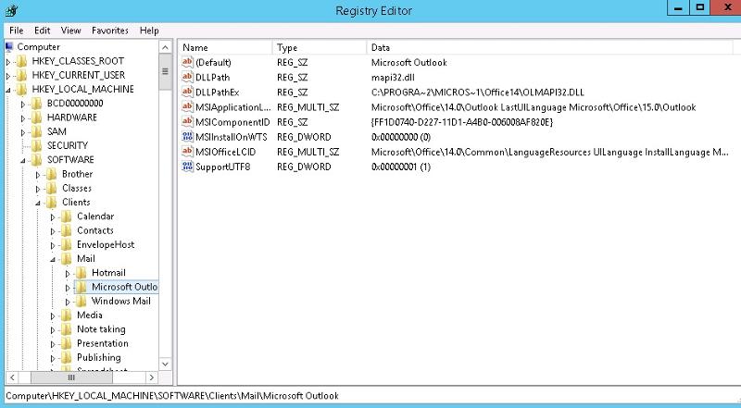The height and width of the screenshot is (408, 741).
Task: Click the SECURITY folder icon
Action: coord(37,146)
